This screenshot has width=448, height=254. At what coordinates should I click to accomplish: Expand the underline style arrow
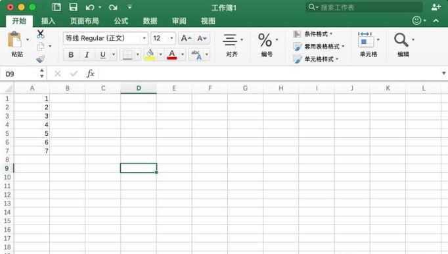pyautogui.click(x=114, y=54)
